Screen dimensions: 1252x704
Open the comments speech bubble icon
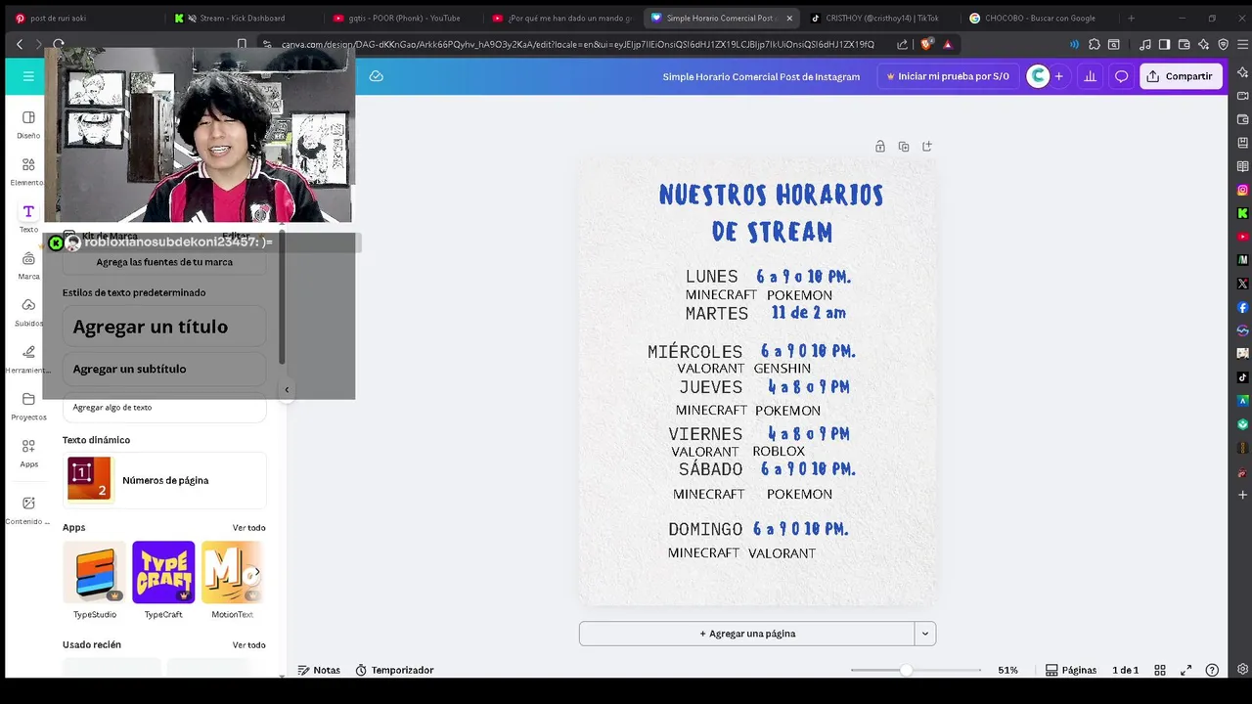coord(1122,76)
